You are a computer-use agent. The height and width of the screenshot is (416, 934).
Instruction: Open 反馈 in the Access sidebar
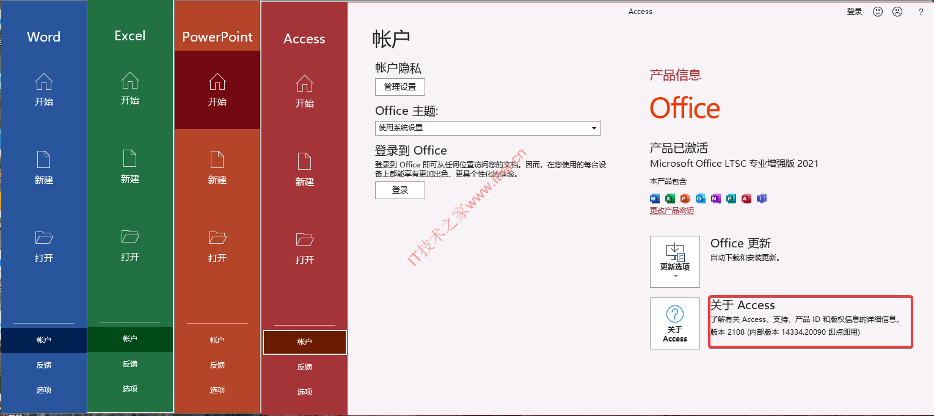coord(305,367)
